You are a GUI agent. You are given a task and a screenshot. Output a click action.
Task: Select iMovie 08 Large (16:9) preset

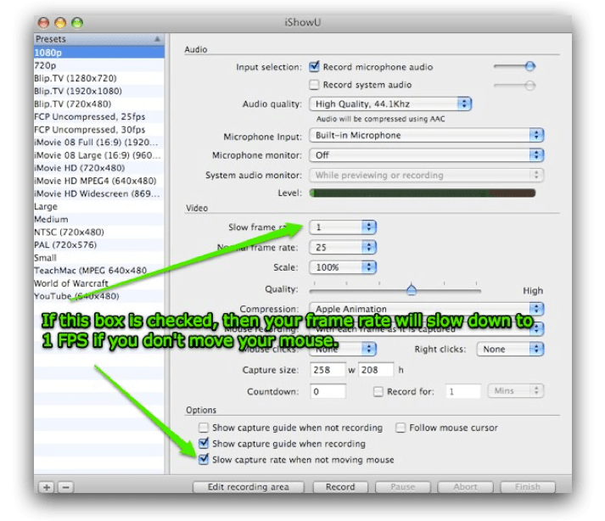[x=99, y=155]
